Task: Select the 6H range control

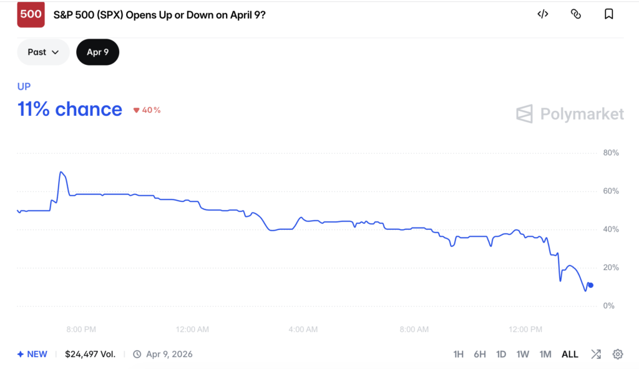Action: [480, 353]
